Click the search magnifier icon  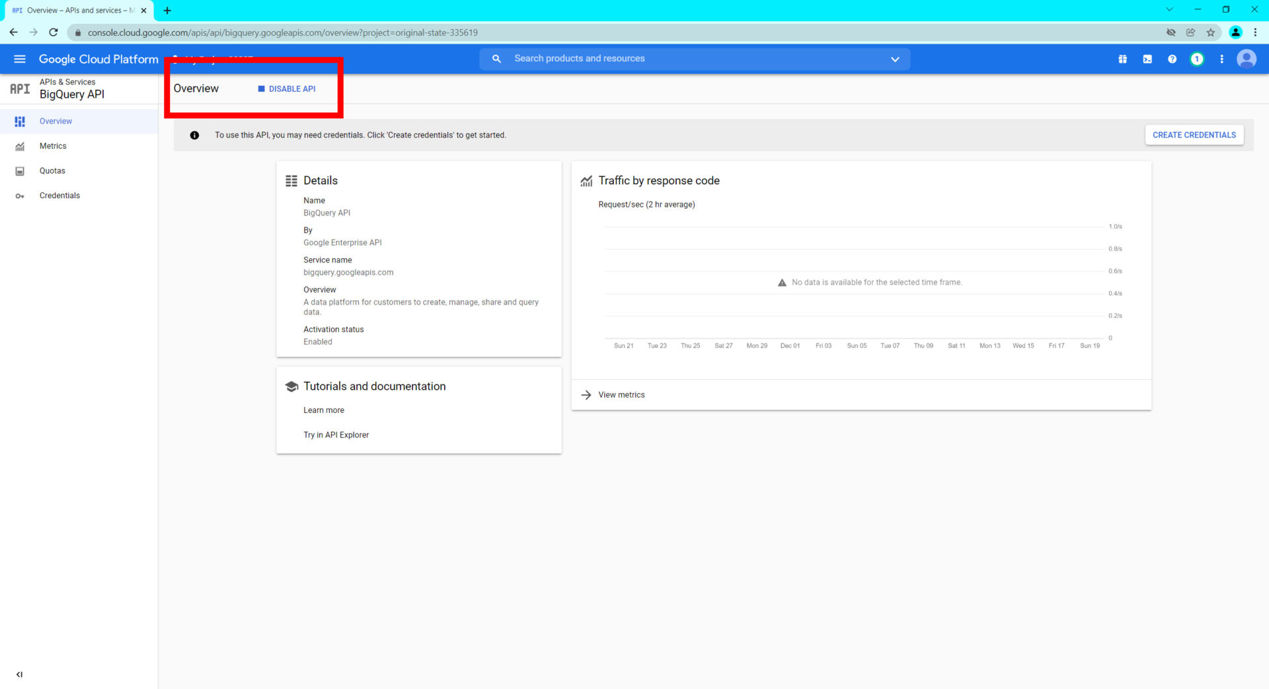496,59
